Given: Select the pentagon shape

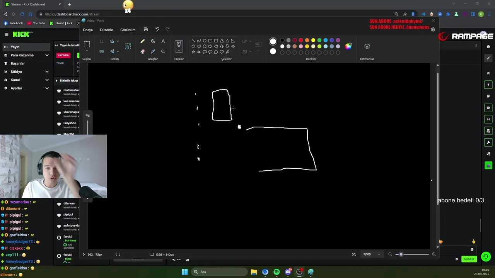Looking at the screenshot, I should 199,46.
